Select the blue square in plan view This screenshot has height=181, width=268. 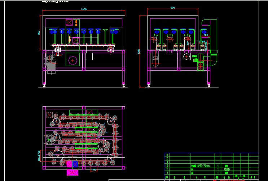click(x=75, y=165)
